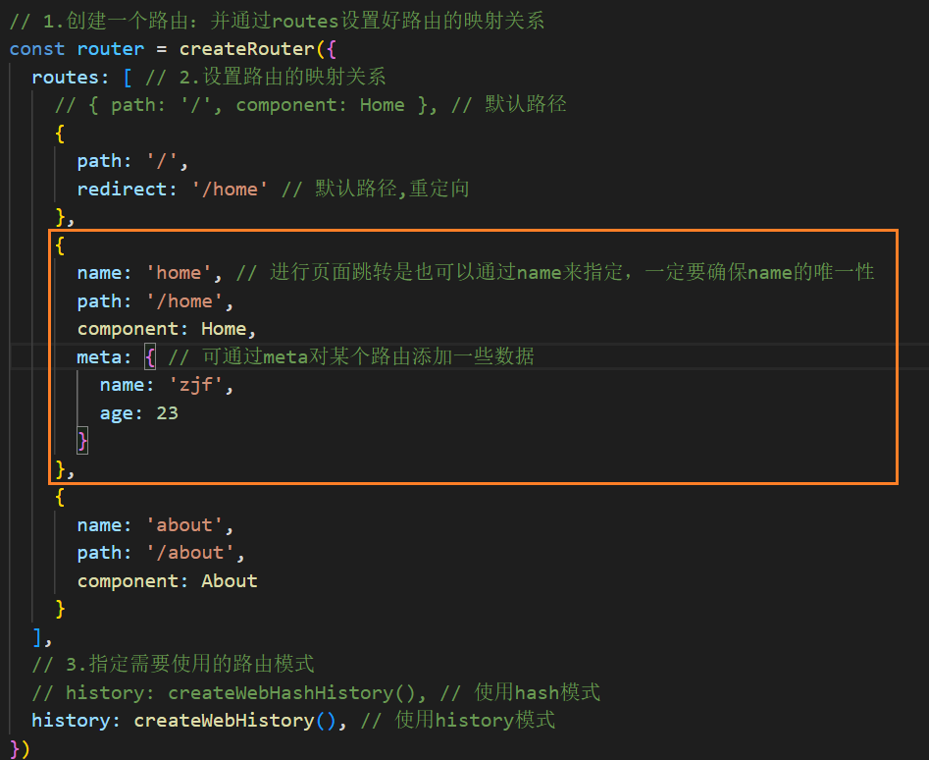Click the comment '3.指定需要使用的路由模式'
The width and height of the screenshot is (929, 760).
190,664
